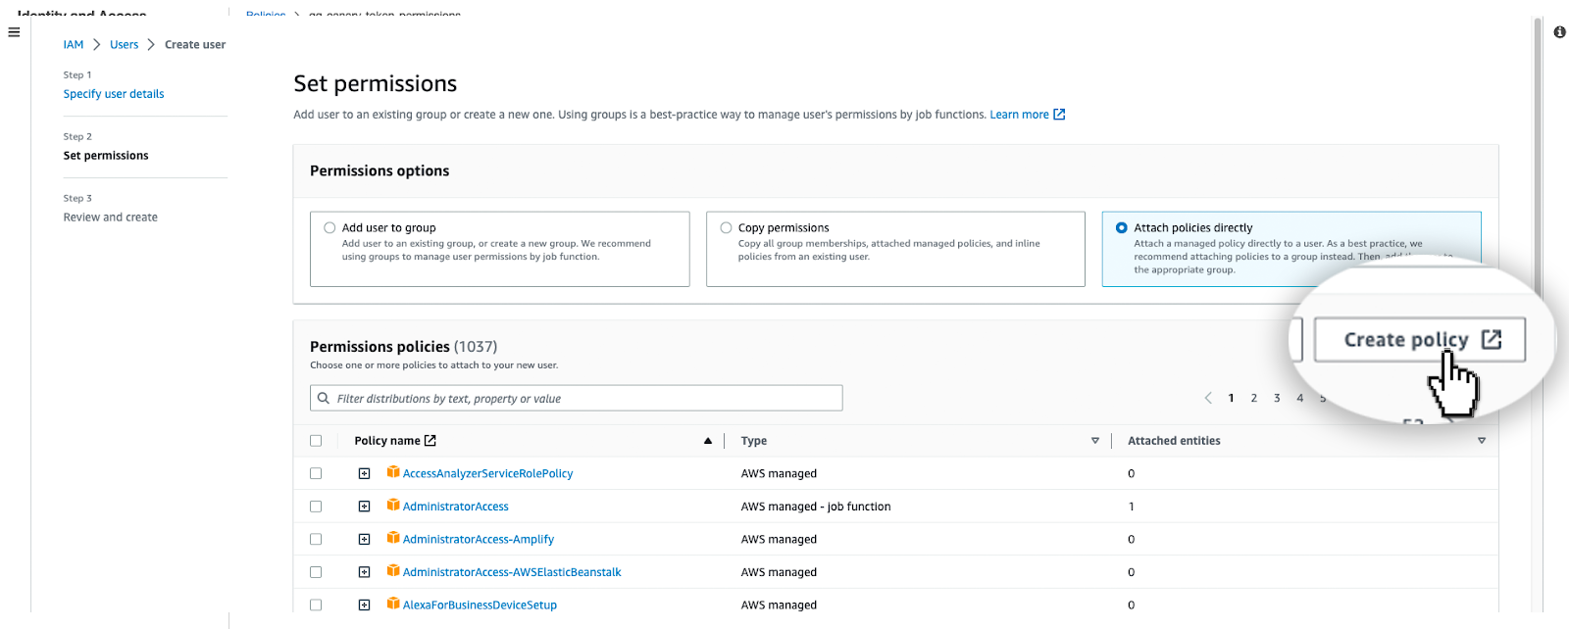
Task: Open Step 1 Specify user details
Action: [x=114, y=94]
